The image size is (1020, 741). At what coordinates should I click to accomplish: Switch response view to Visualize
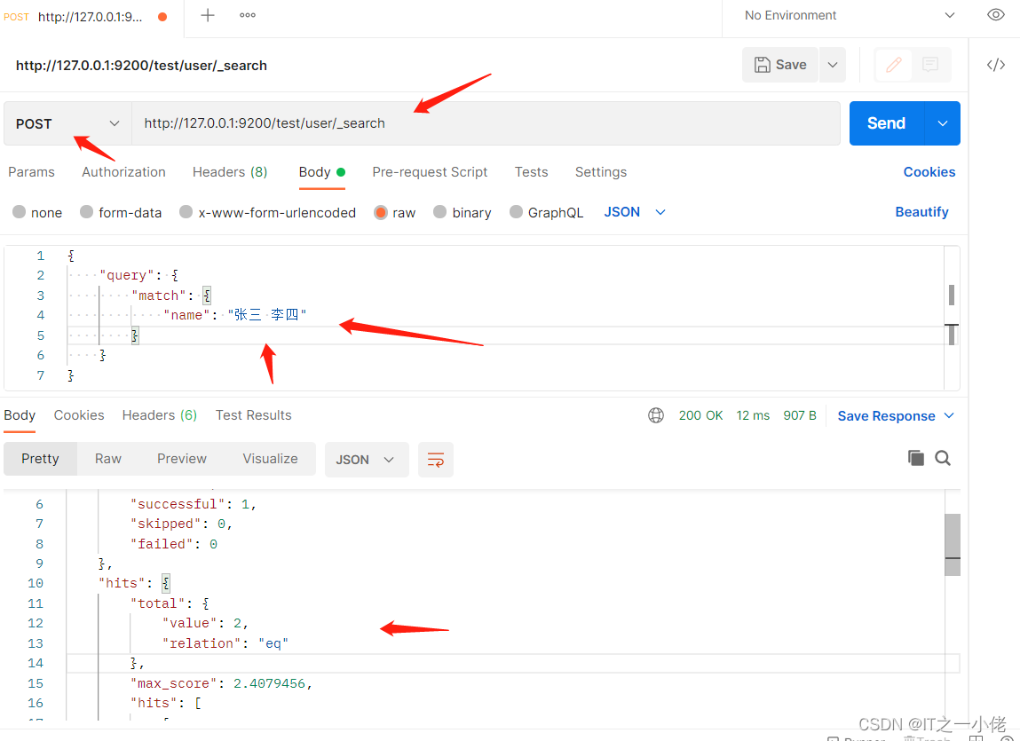pyautogui.click(x=270, y=459)
